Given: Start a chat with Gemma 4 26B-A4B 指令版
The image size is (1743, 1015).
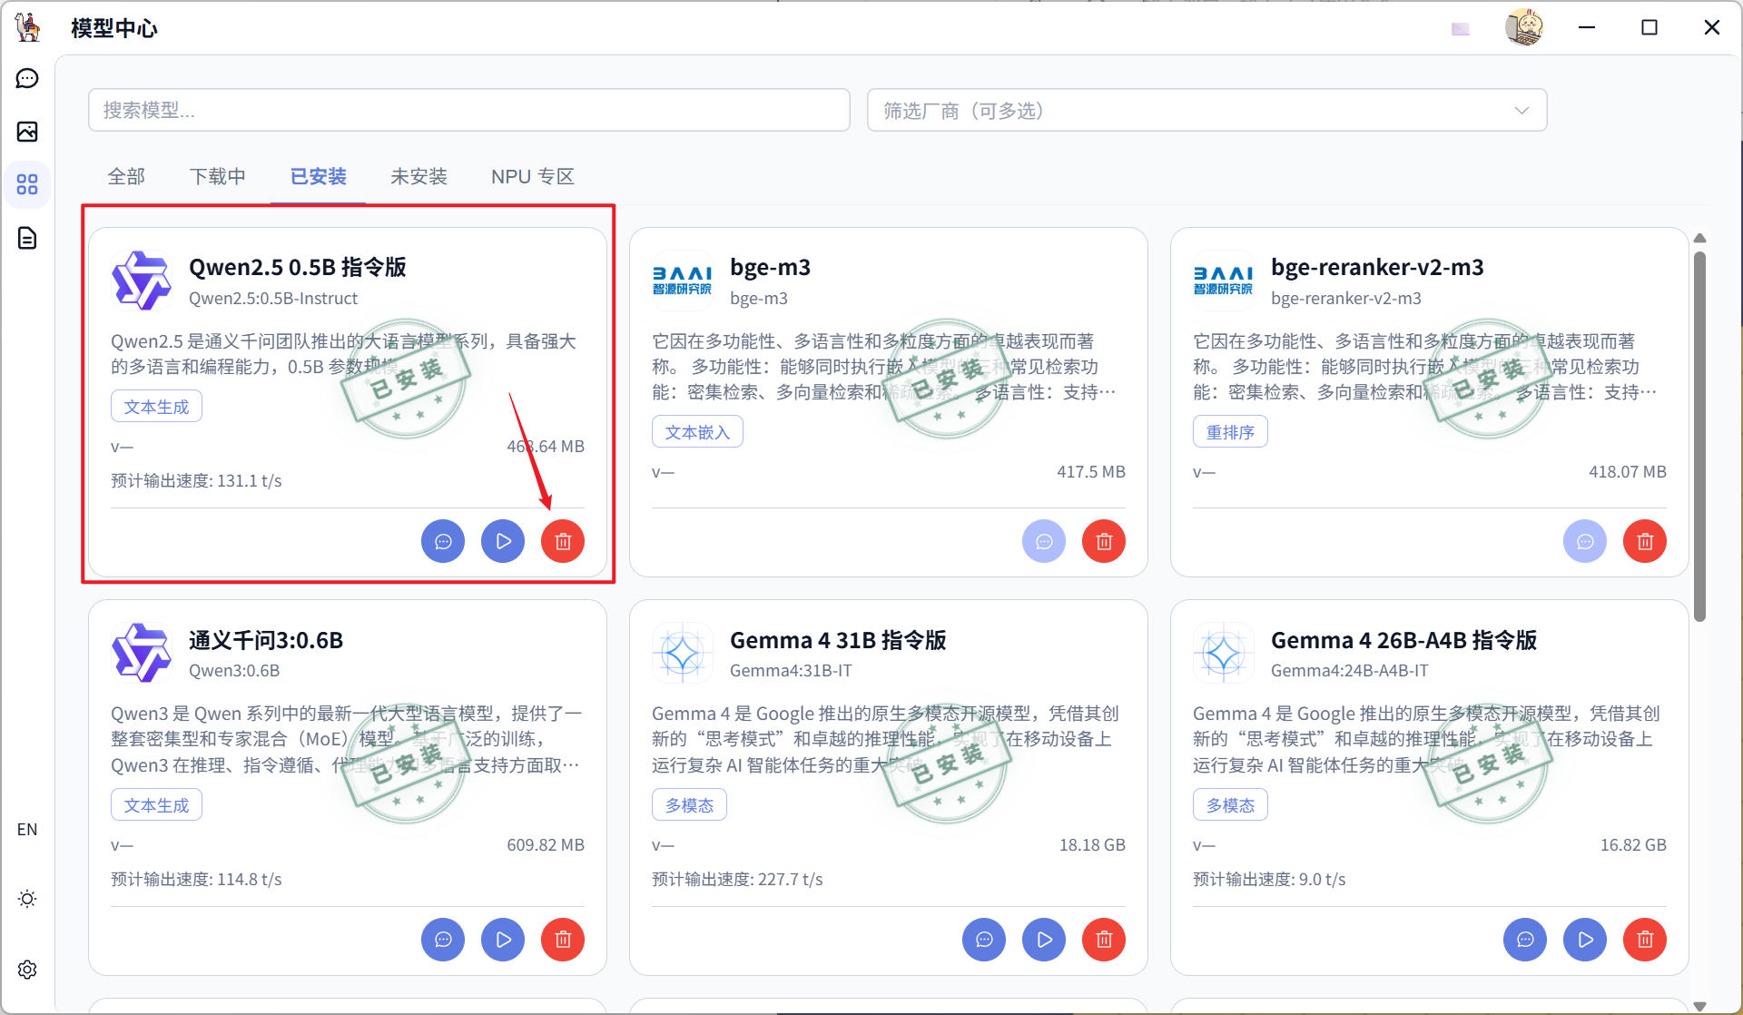Looking at the screenshot, I should 1525,939.
